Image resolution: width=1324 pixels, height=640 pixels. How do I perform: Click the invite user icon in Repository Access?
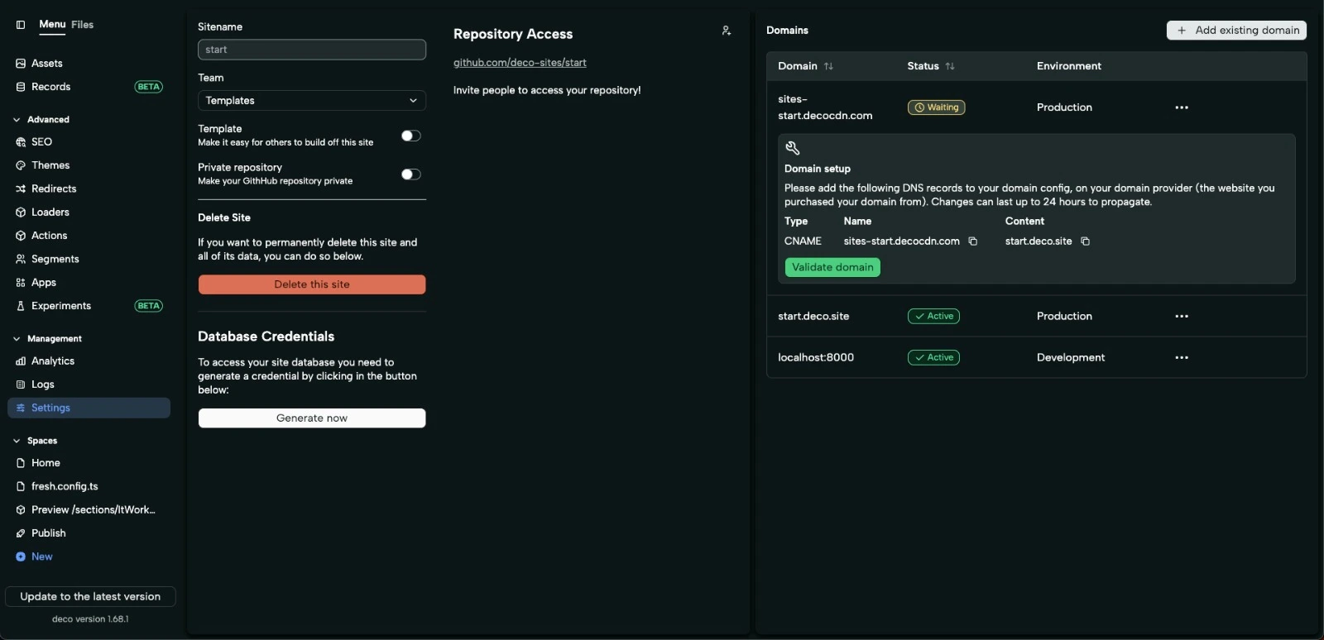(x=727, y=31)
